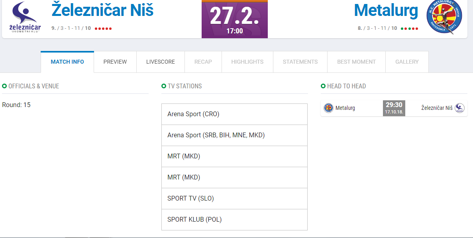Click the Round: 15 text
473x238 pixels.
[x=16, y=105]
